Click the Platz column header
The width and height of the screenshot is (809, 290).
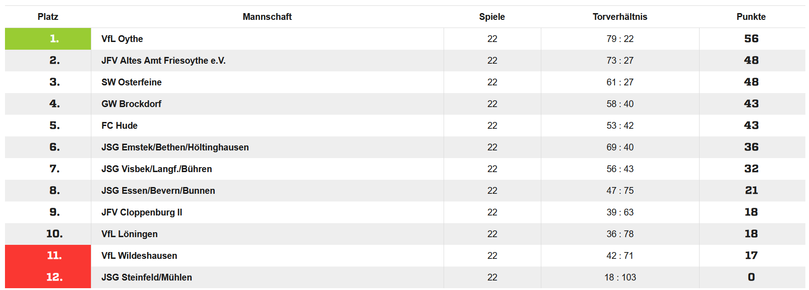pos(48,17)
